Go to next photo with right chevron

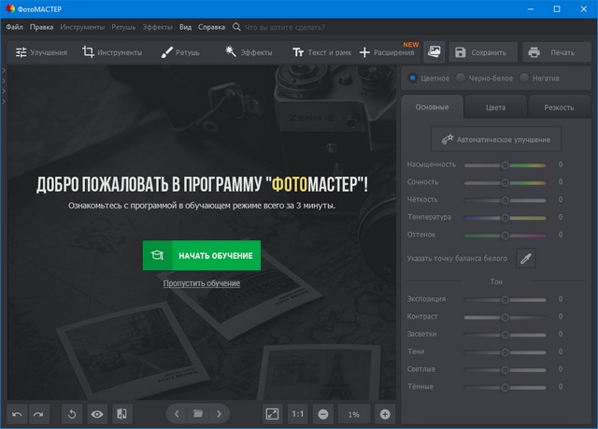220,413
